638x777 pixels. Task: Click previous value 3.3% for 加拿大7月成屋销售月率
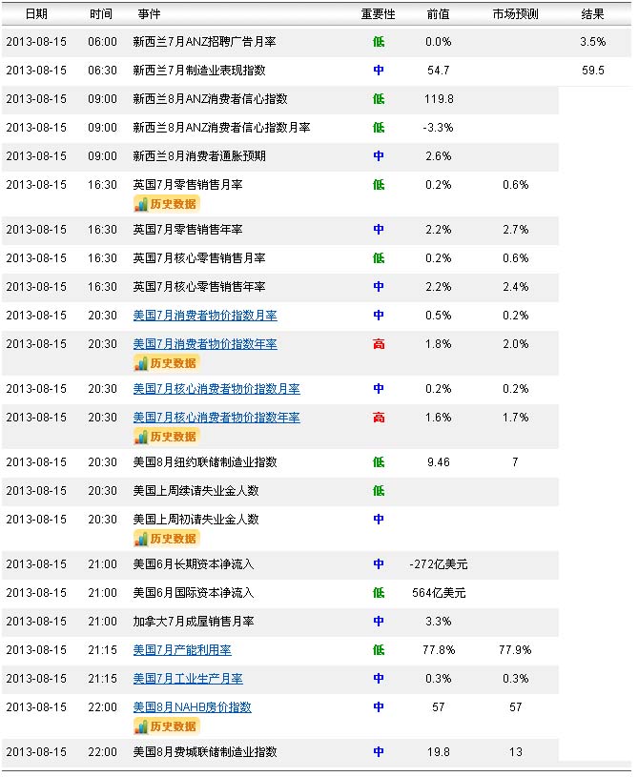[x=439, y=622]
